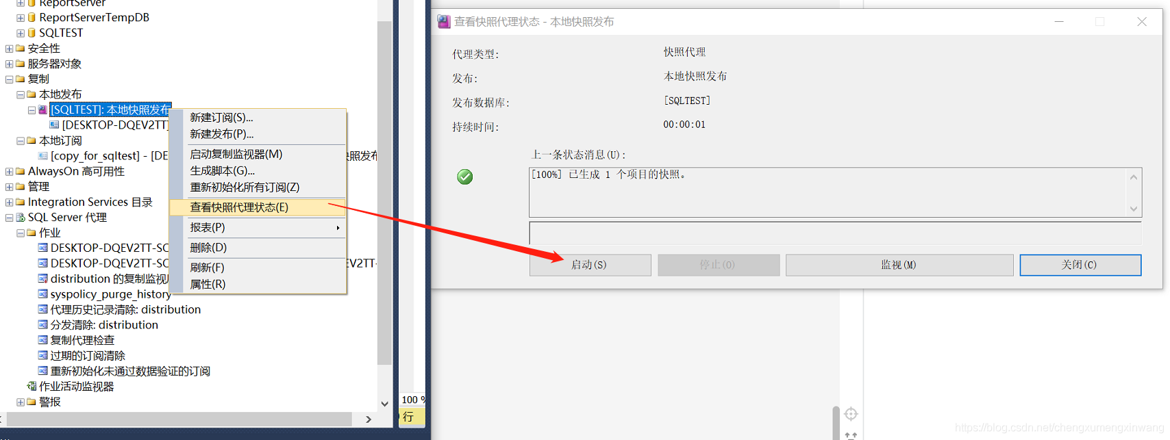Click the SQL Server 代理 icon
The image size is (1170, 440).
[x=21, y=218]
